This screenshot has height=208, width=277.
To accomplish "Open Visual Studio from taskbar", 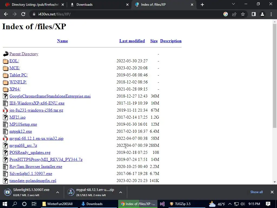I will [x=162, y=204].
